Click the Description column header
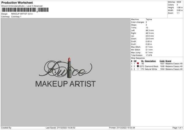The width and height of the screenshot is (184, 130). click(x=150, y=61)
